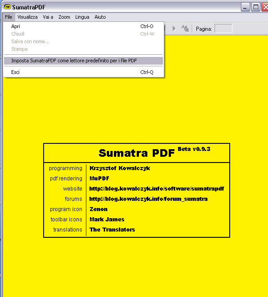The width and height of the screenshot is (268, 297).
Task: Click the Beta v0.9.3 version text
Action: point(194,149)
